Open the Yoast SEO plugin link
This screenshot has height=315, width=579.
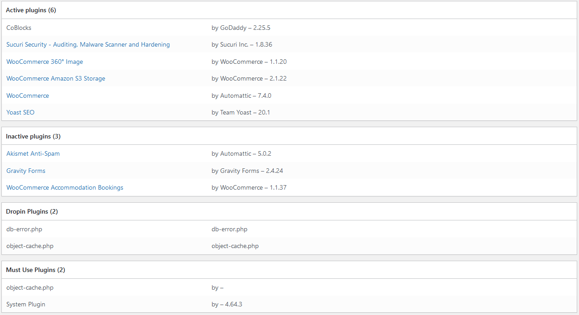pos(20,112)
